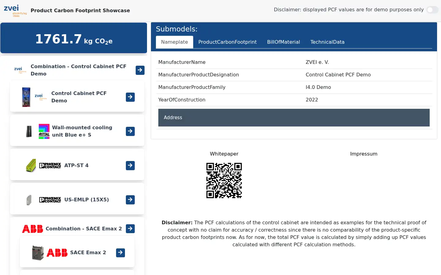Click the Product Carbon Footprint Showcase title
441x275 pixels.
coord(80,11)
